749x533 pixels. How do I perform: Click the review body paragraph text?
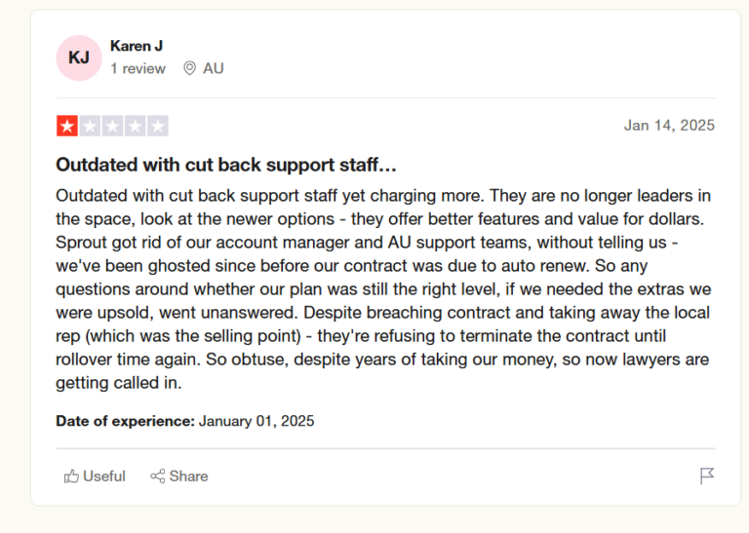(383, 289)
